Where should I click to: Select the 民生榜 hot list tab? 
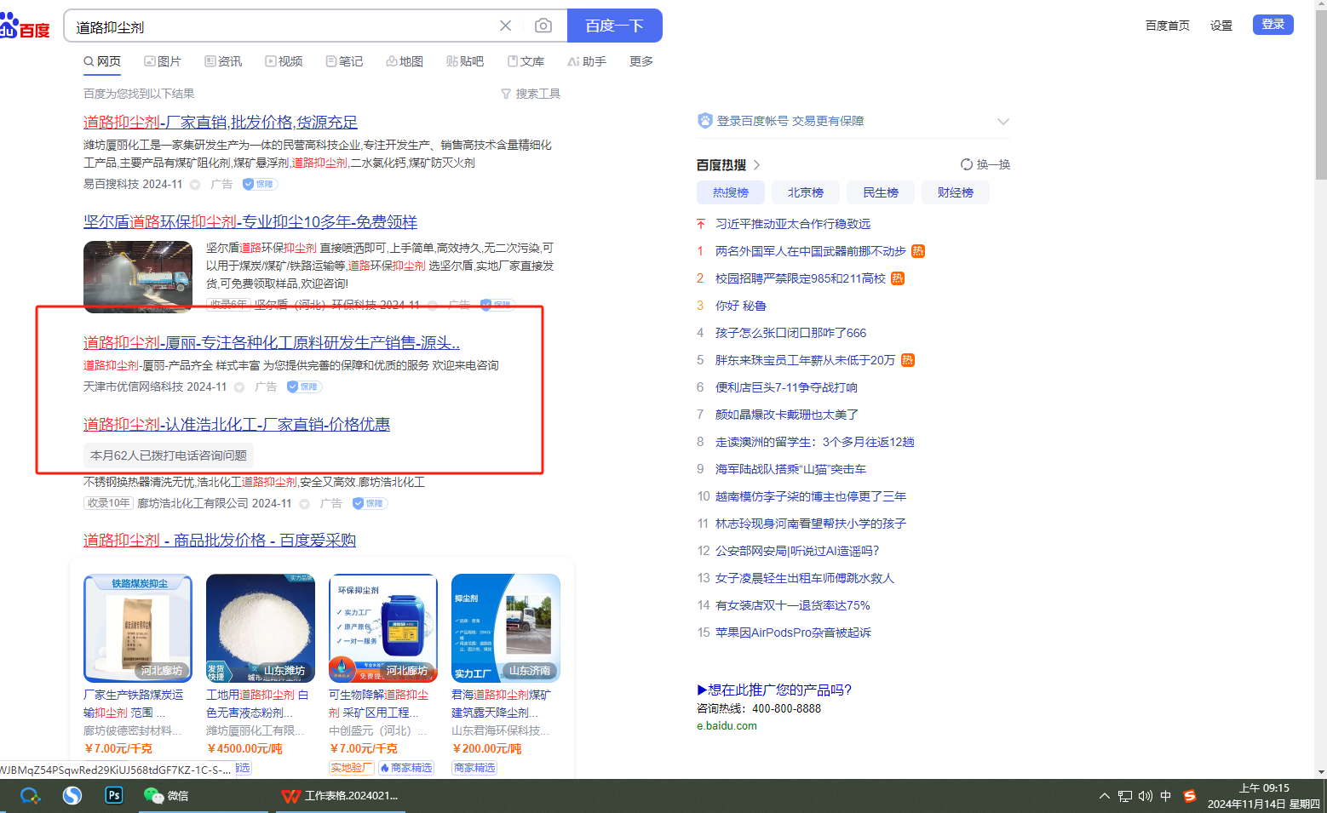coord(881,192)
